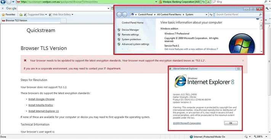
Task: Close the Google toolbar with X
Action: (3, 8)
